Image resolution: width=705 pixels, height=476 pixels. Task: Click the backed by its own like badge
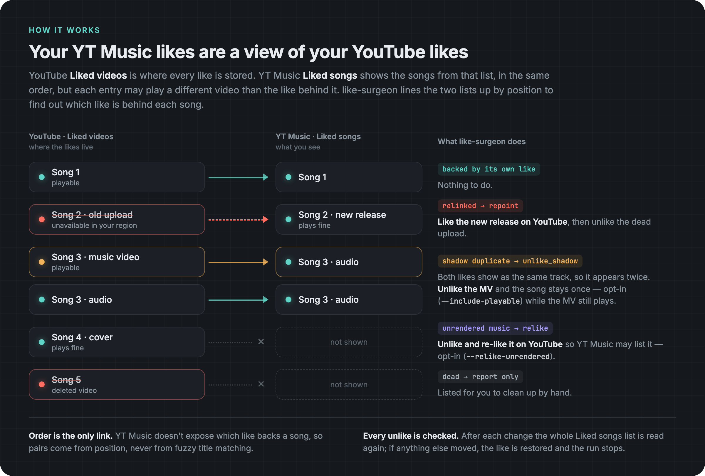489,169
